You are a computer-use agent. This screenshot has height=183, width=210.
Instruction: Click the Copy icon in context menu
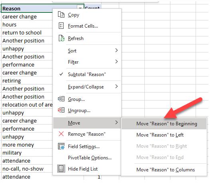[x=61, y=14]
